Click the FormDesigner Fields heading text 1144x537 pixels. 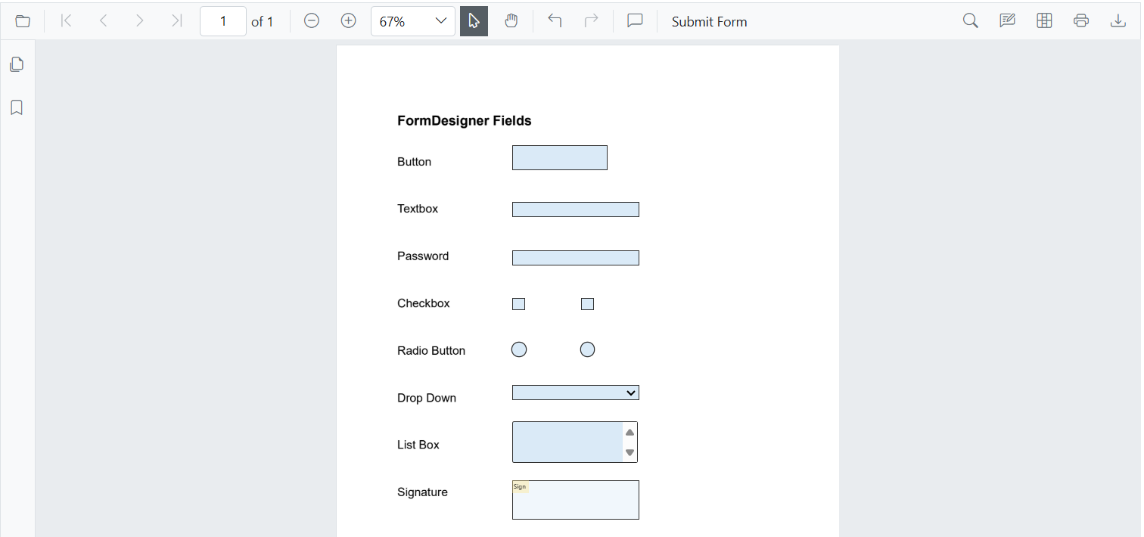tap(465, 121)
